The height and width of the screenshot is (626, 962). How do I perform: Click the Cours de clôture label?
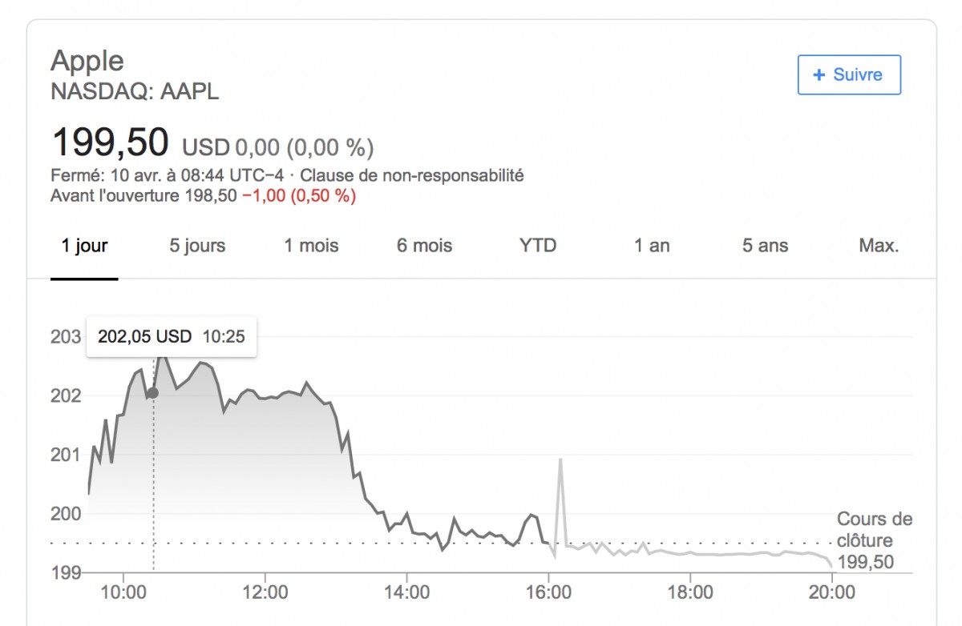point(874,530)
